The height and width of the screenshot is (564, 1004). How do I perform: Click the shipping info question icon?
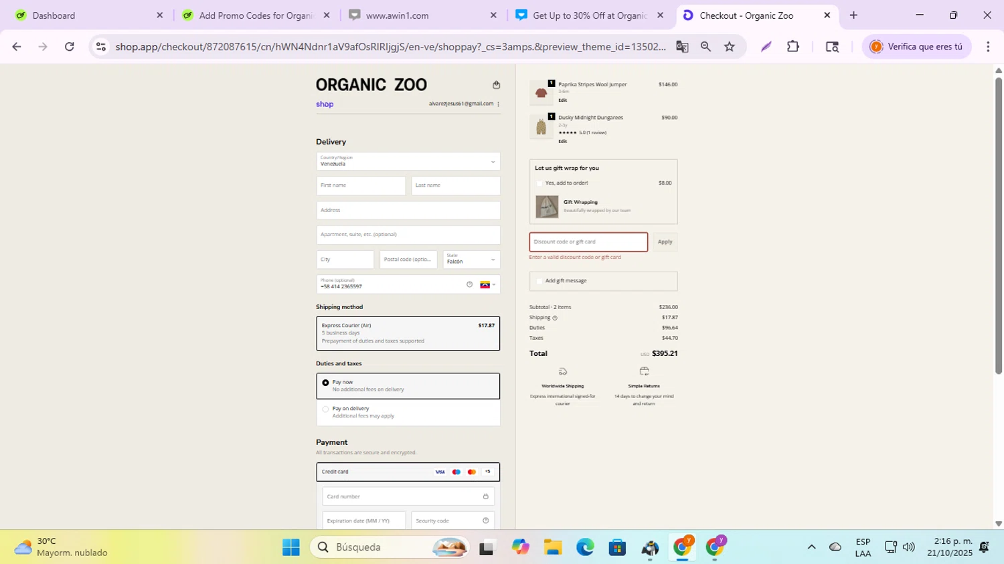pyautogui.click(x=554, y=318)
